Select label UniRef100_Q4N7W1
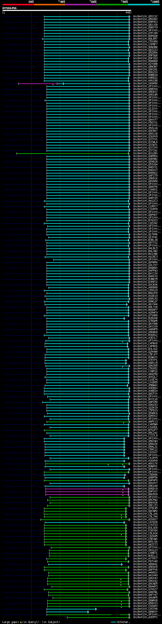Viewport: 162px width, 624px height. point(145,592)
